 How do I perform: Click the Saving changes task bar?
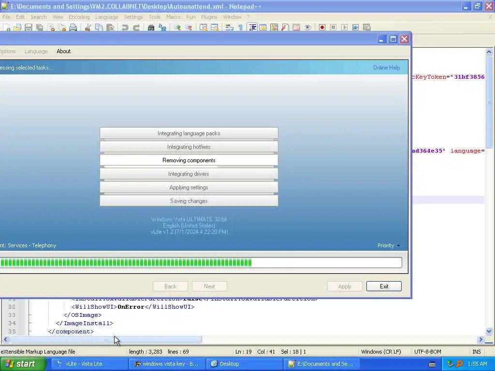(189, 201)
